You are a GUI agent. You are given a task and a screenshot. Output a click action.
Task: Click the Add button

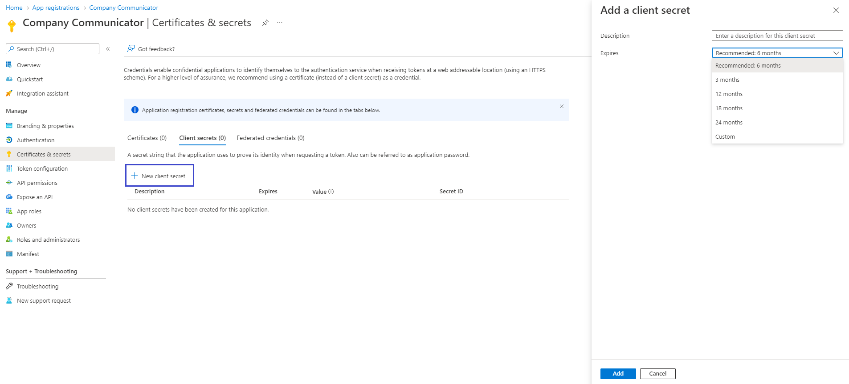point(618,373)
